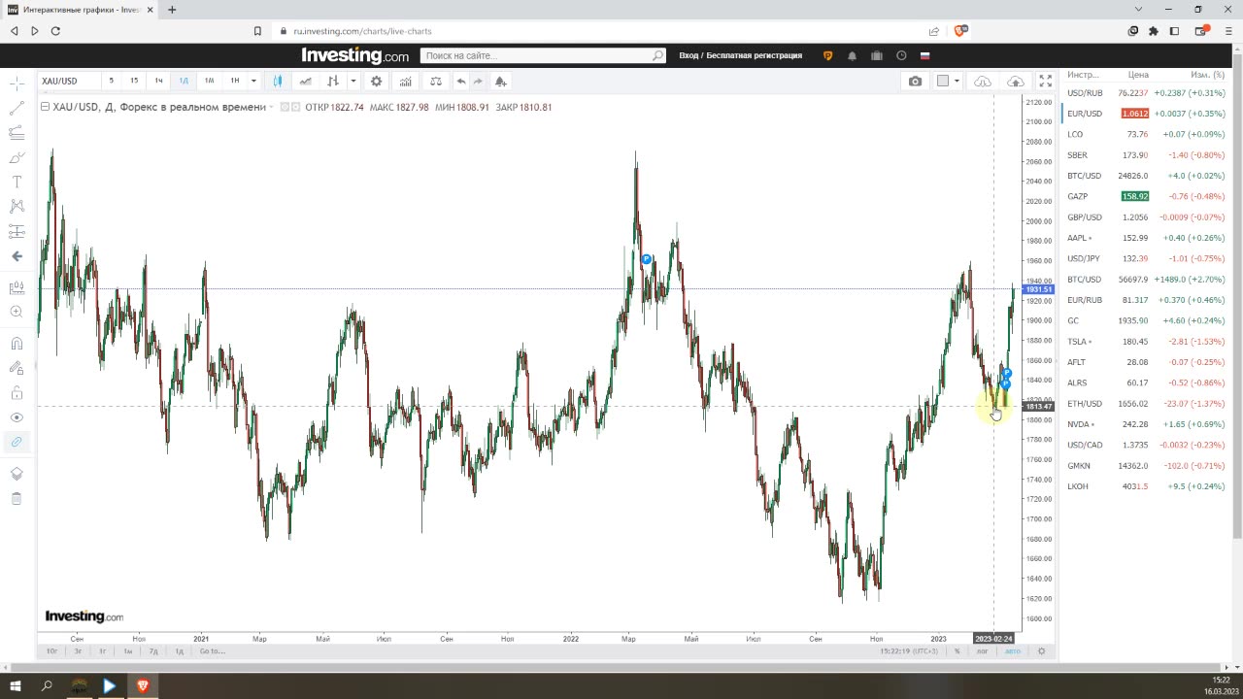Select the crosshair cursor tool

[17, 83]
